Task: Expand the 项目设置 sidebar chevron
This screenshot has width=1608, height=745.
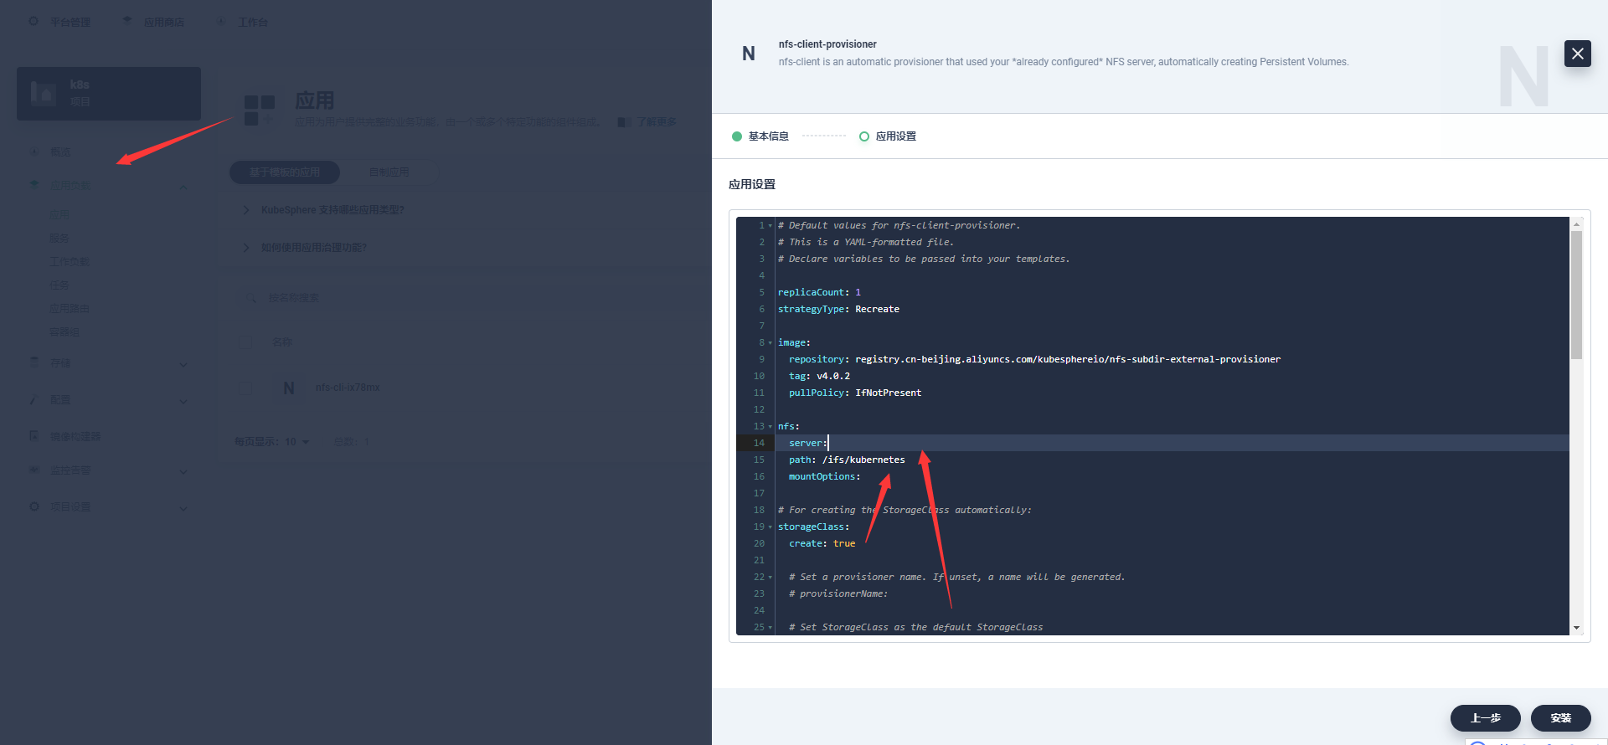Action: point(183,508)
